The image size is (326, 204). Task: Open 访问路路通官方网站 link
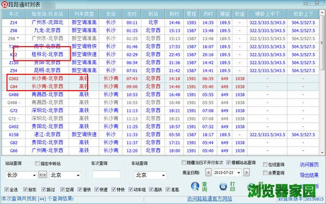(x=210, y=199)
